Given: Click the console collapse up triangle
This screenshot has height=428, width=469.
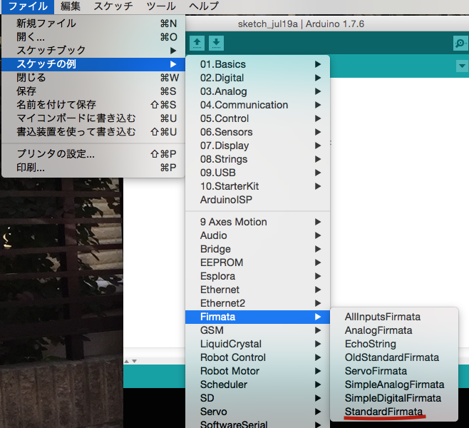Looking at the screenshot, I should click(x=127, y=361).
